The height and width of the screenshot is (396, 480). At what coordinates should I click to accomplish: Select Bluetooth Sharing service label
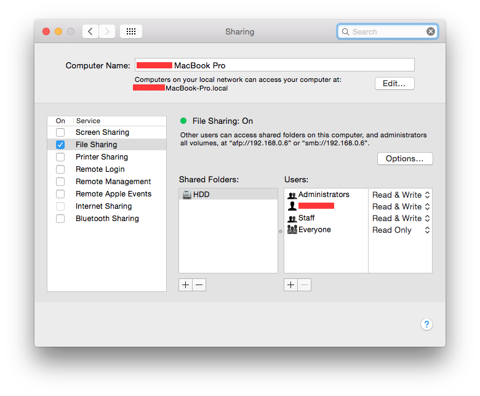click(x=107, y=219)
